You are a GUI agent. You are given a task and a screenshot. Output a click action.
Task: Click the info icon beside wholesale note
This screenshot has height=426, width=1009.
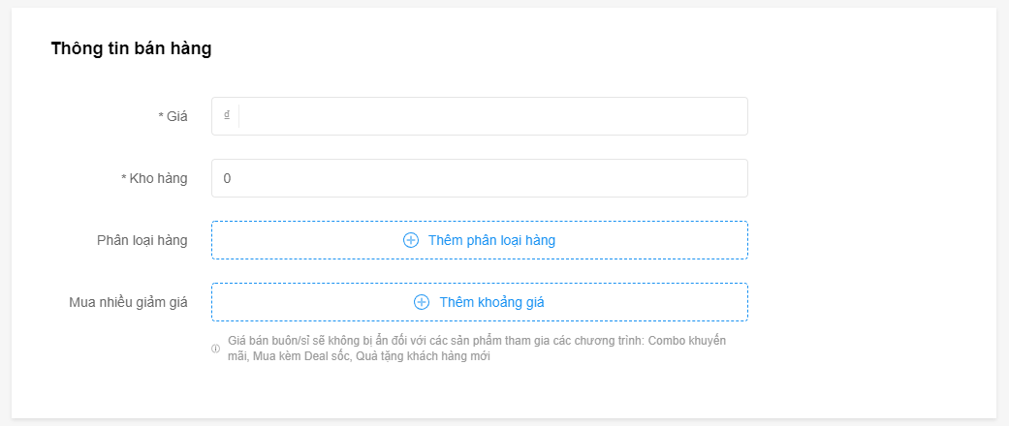click(215, 349)
